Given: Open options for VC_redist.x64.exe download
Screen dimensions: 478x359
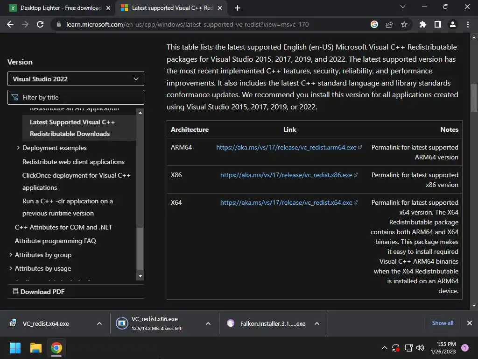Looking at the screenshot, I should [x=99, y=323].
